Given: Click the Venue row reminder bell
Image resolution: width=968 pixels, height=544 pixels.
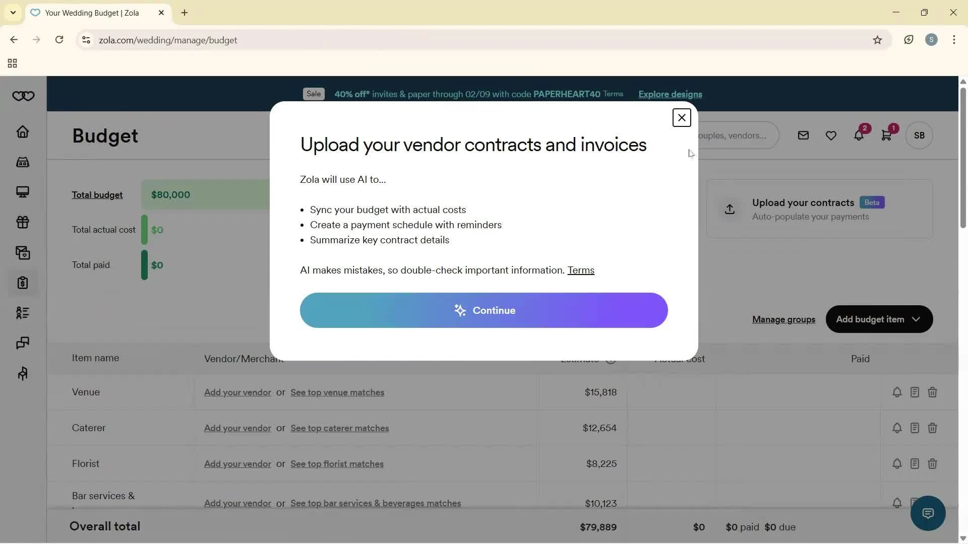Looking at the screenshot, I should (897, 392).
